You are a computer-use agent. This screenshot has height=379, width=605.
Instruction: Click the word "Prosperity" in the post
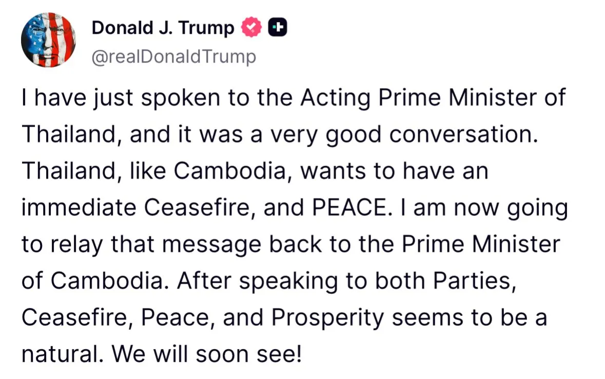tap(327, 318)
